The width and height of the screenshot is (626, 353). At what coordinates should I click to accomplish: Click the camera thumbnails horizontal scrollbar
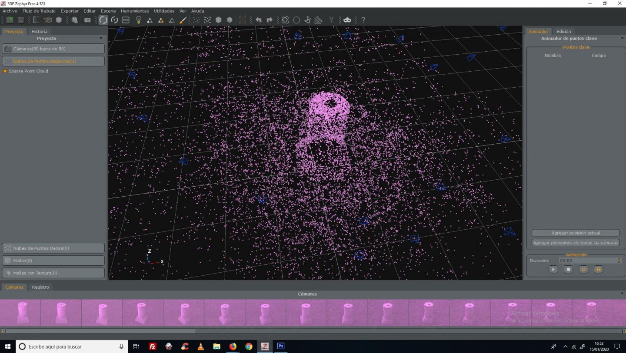tap(100, 331)
